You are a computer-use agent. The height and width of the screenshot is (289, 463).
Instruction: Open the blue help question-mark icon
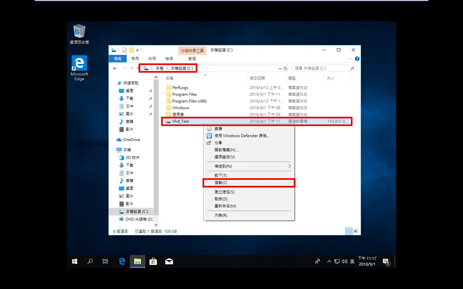click(357, 59)
